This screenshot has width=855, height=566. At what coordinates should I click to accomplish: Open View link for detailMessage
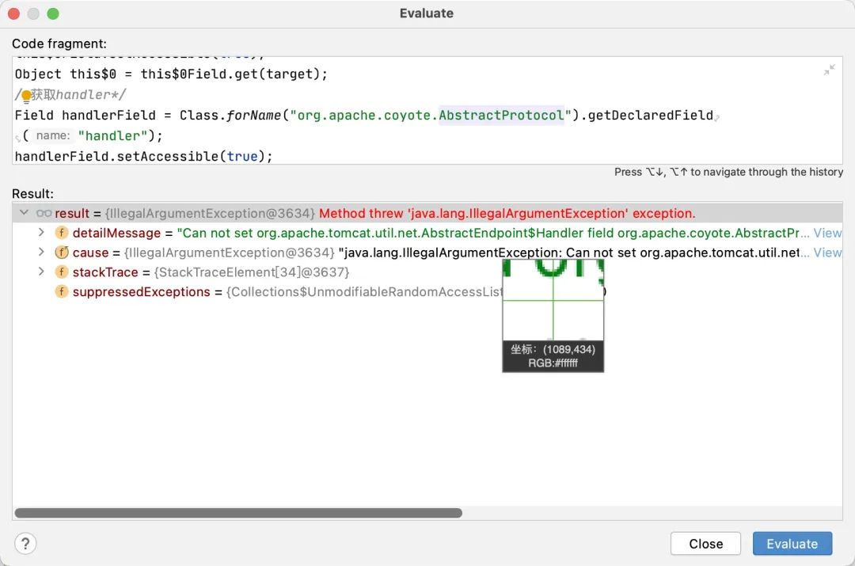point(828,233)
